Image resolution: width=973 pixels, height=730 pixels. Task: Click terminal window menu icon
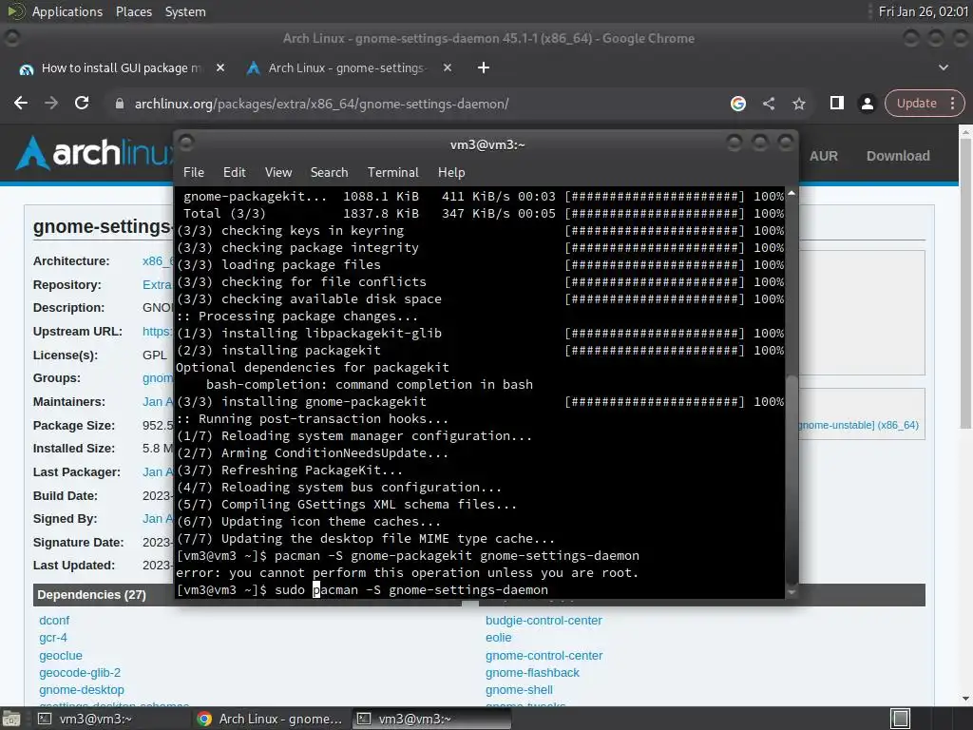(x=186, y=143)
